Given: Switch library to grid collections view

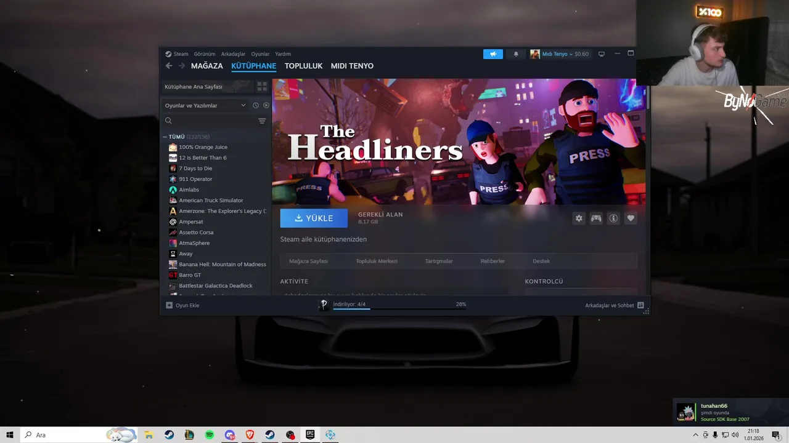Looking at the screenshot, I should tap(262, 87).
